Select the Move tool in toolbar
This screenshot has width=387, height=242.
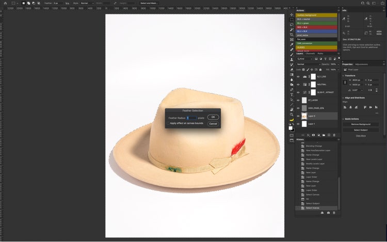292,14
